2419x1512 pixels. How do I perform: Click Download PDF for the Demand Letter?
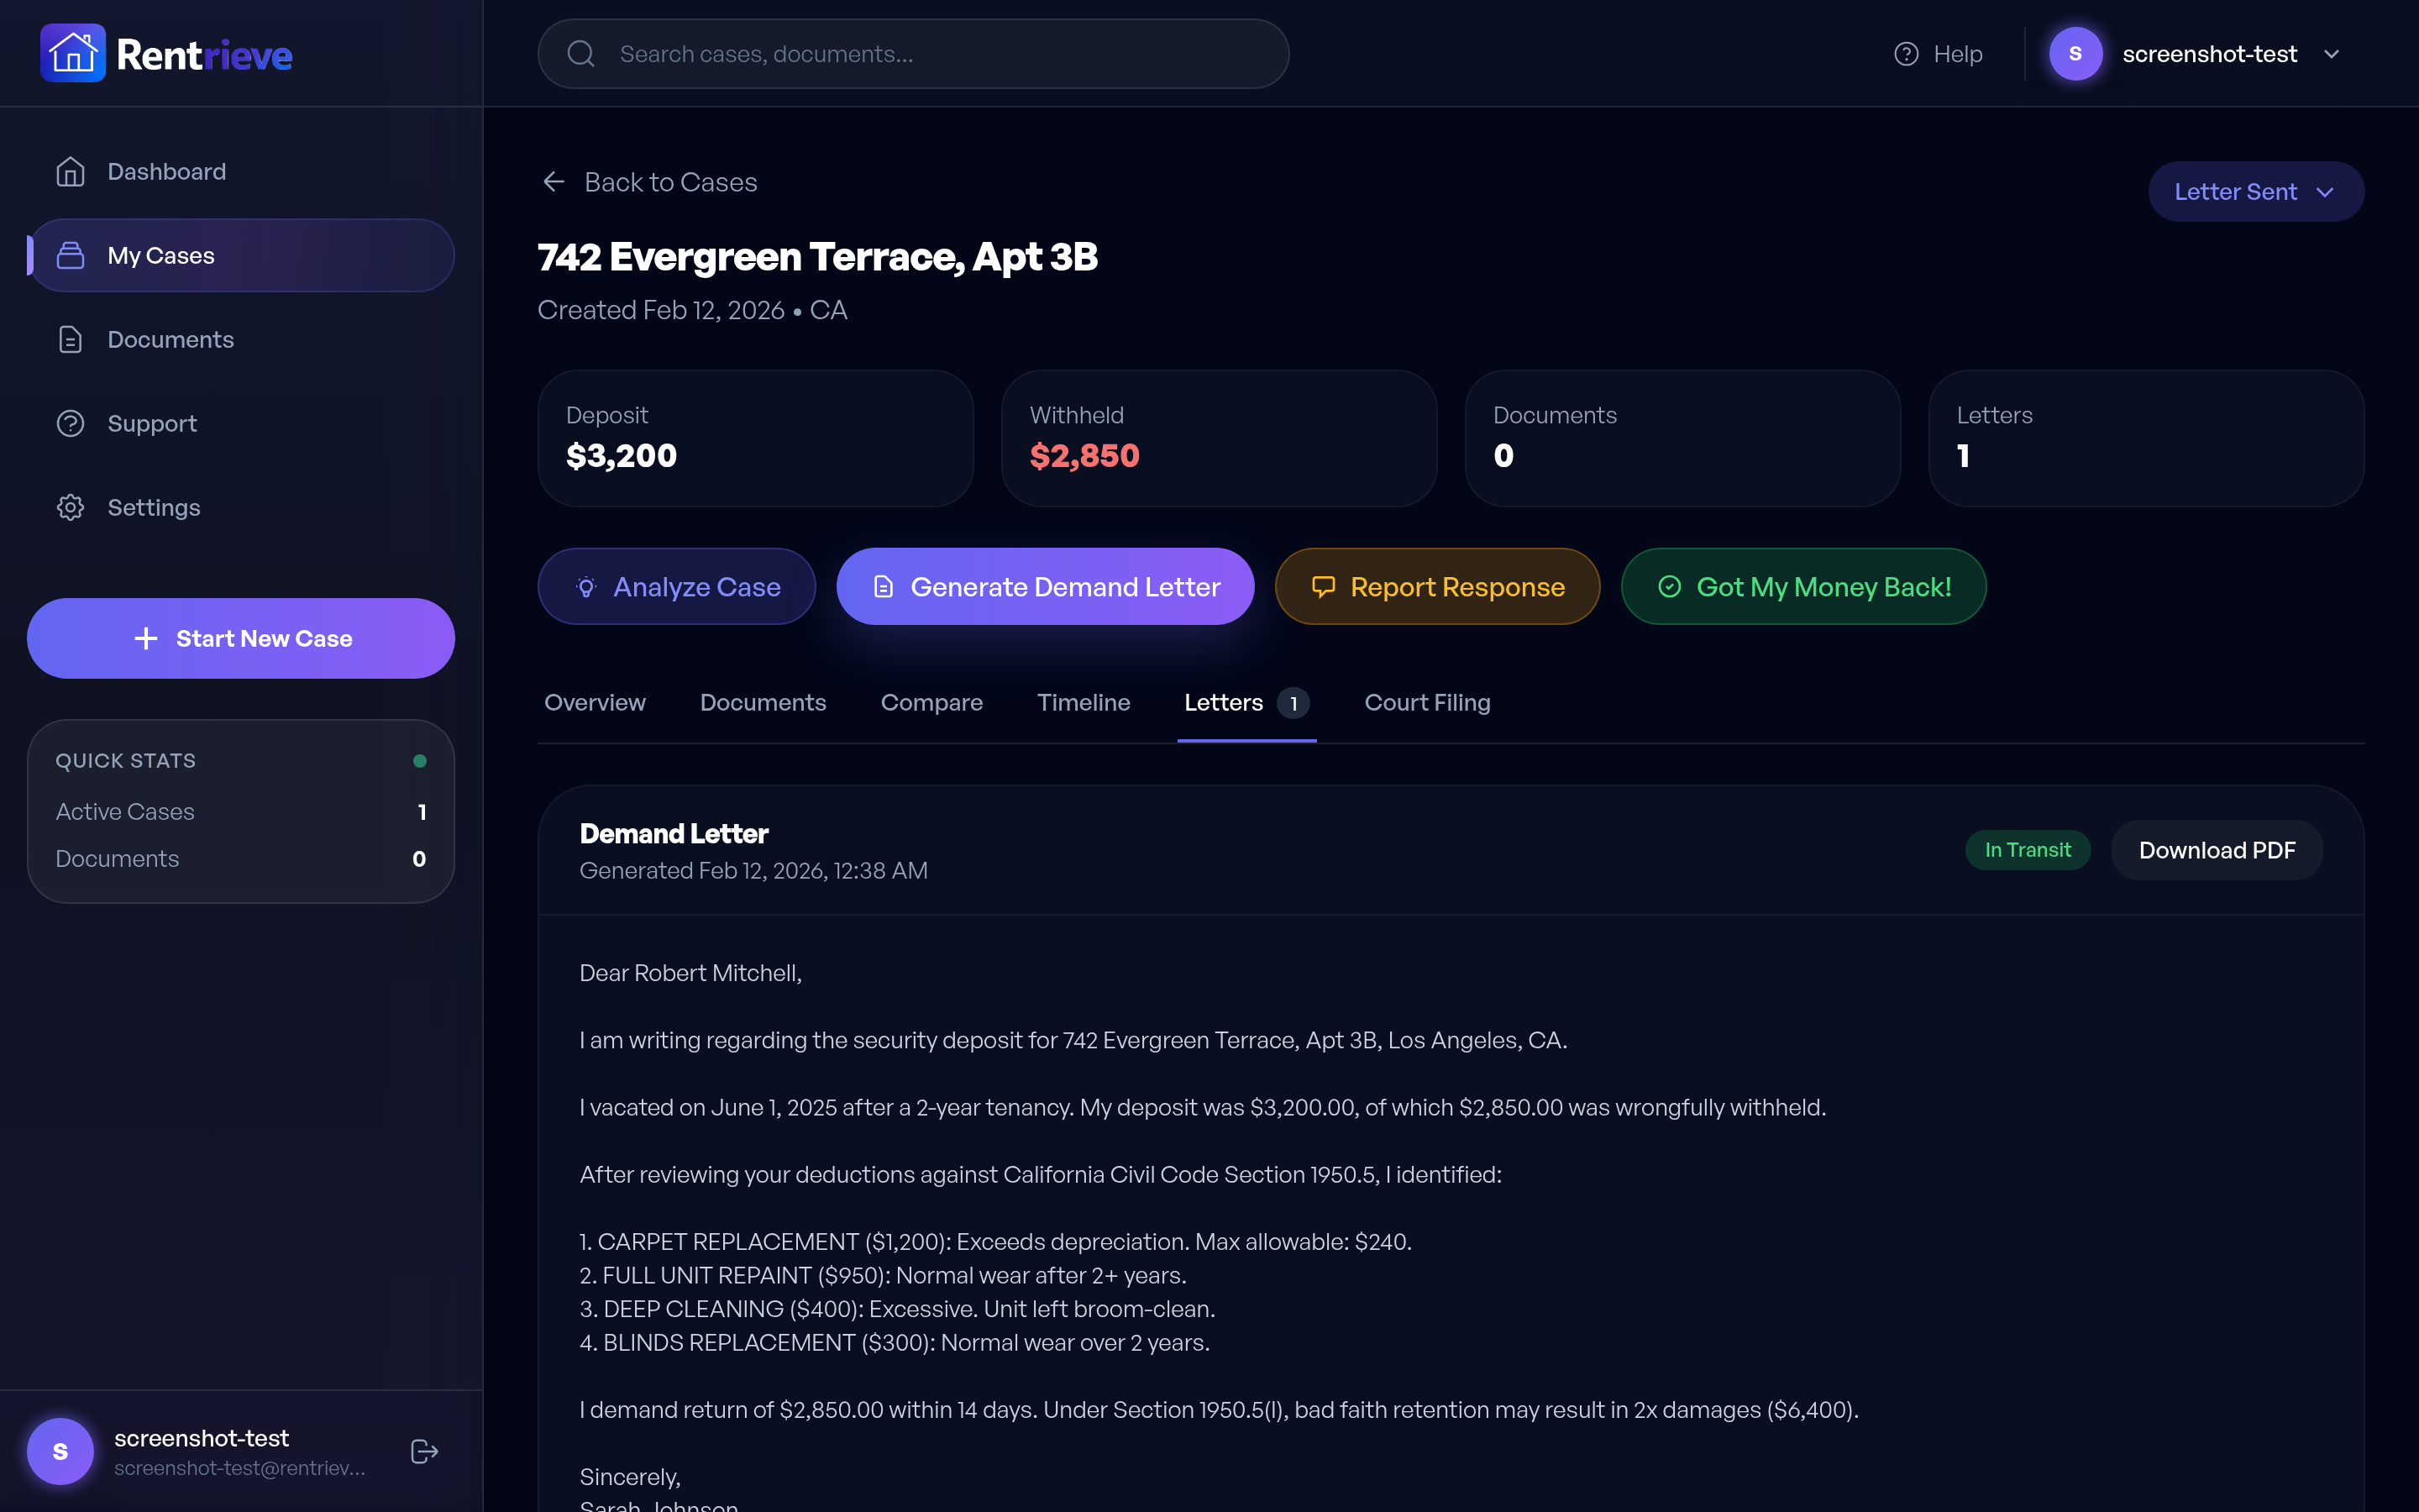point(2216,849)
